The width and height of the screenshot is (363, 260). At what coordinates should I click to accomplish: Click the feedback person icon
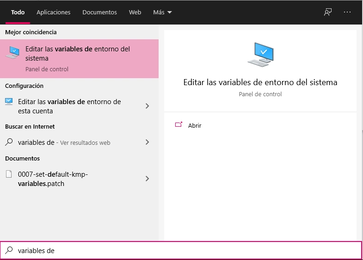(x=327, y=12)
